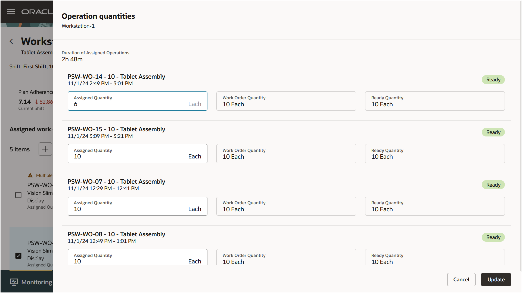This screenshot has width=522, height=293.
Task: Click the Oracle logo in header
Action: point(37,12)
